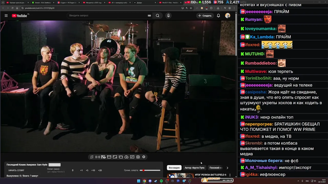Add +5 minutes to split
328x184 pixels.
(87, 170)
